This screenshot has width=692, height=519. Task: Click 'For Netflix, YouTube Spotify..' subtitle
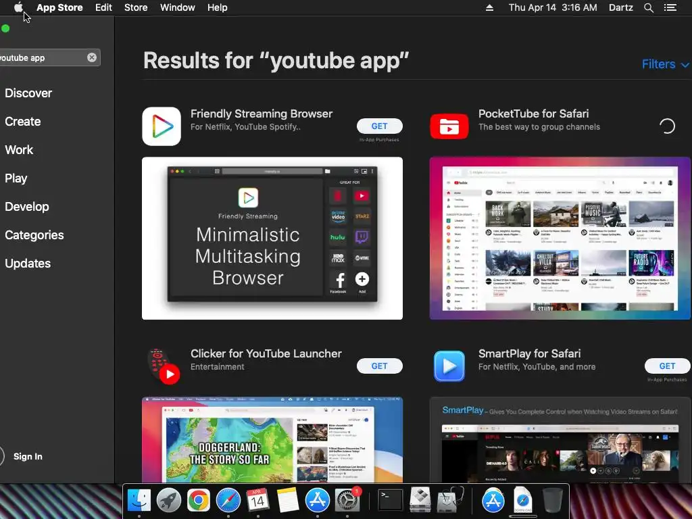tap(245, 127)
